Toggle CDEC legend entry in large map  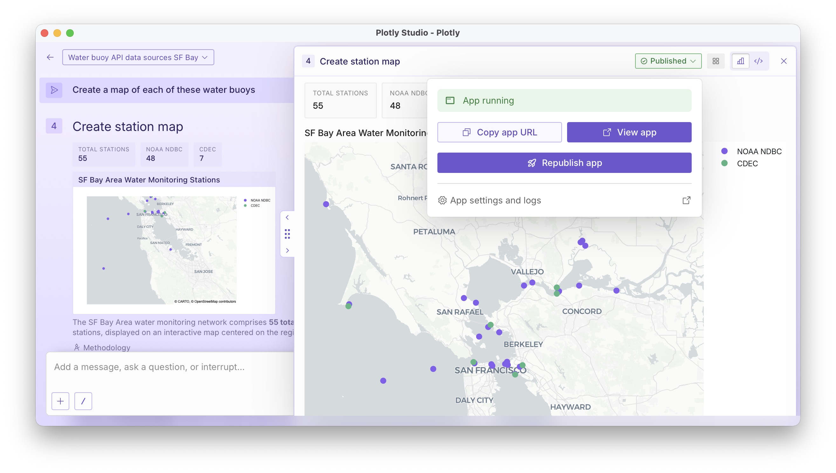739,163
